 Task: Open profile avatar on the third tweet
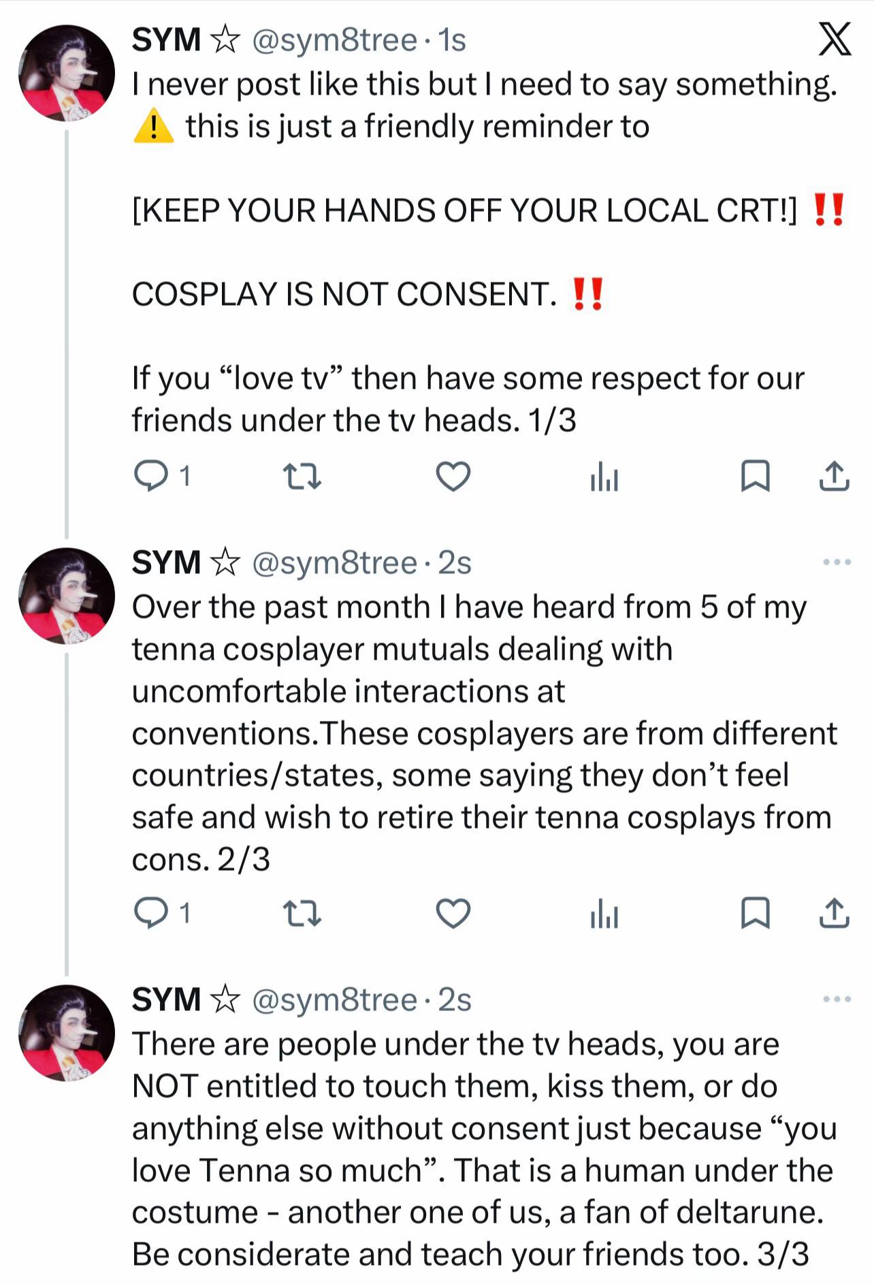67,1033
